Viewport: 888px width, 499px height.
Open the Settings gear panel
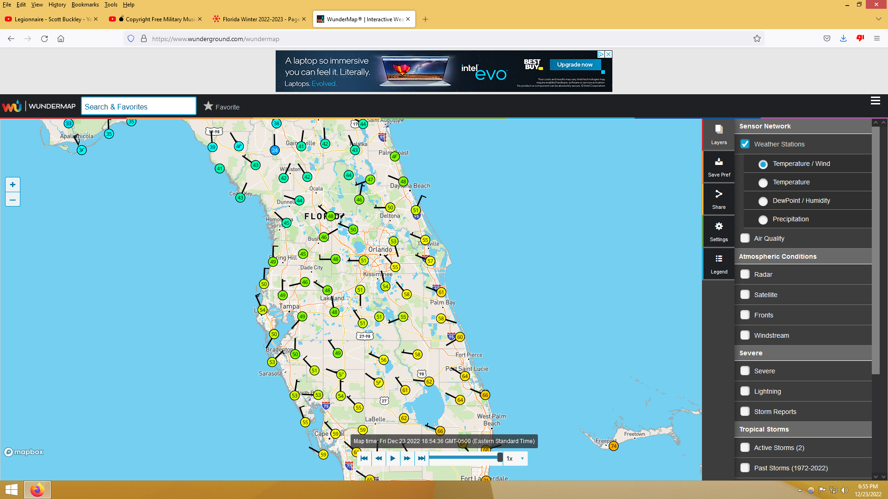coord(719,231)
